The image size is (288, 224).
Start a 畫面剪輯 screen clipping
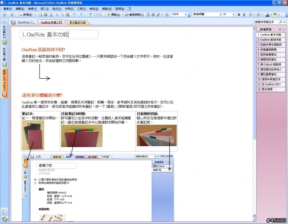coord(134,14)
